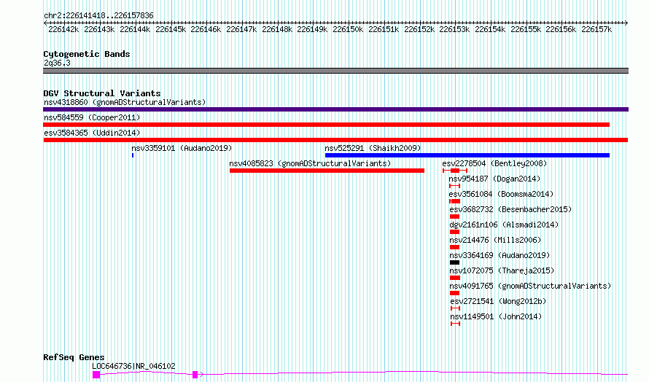
Task: Click the Cytogenetic Bands track title
Action: tap(87, 54)
